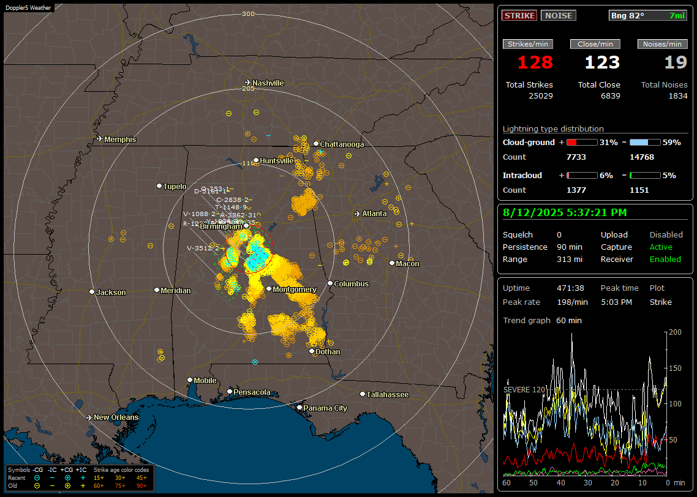
Task: Click the Old +CG symbol in legend
Action: pyautogui.click(x=67, y=486)
